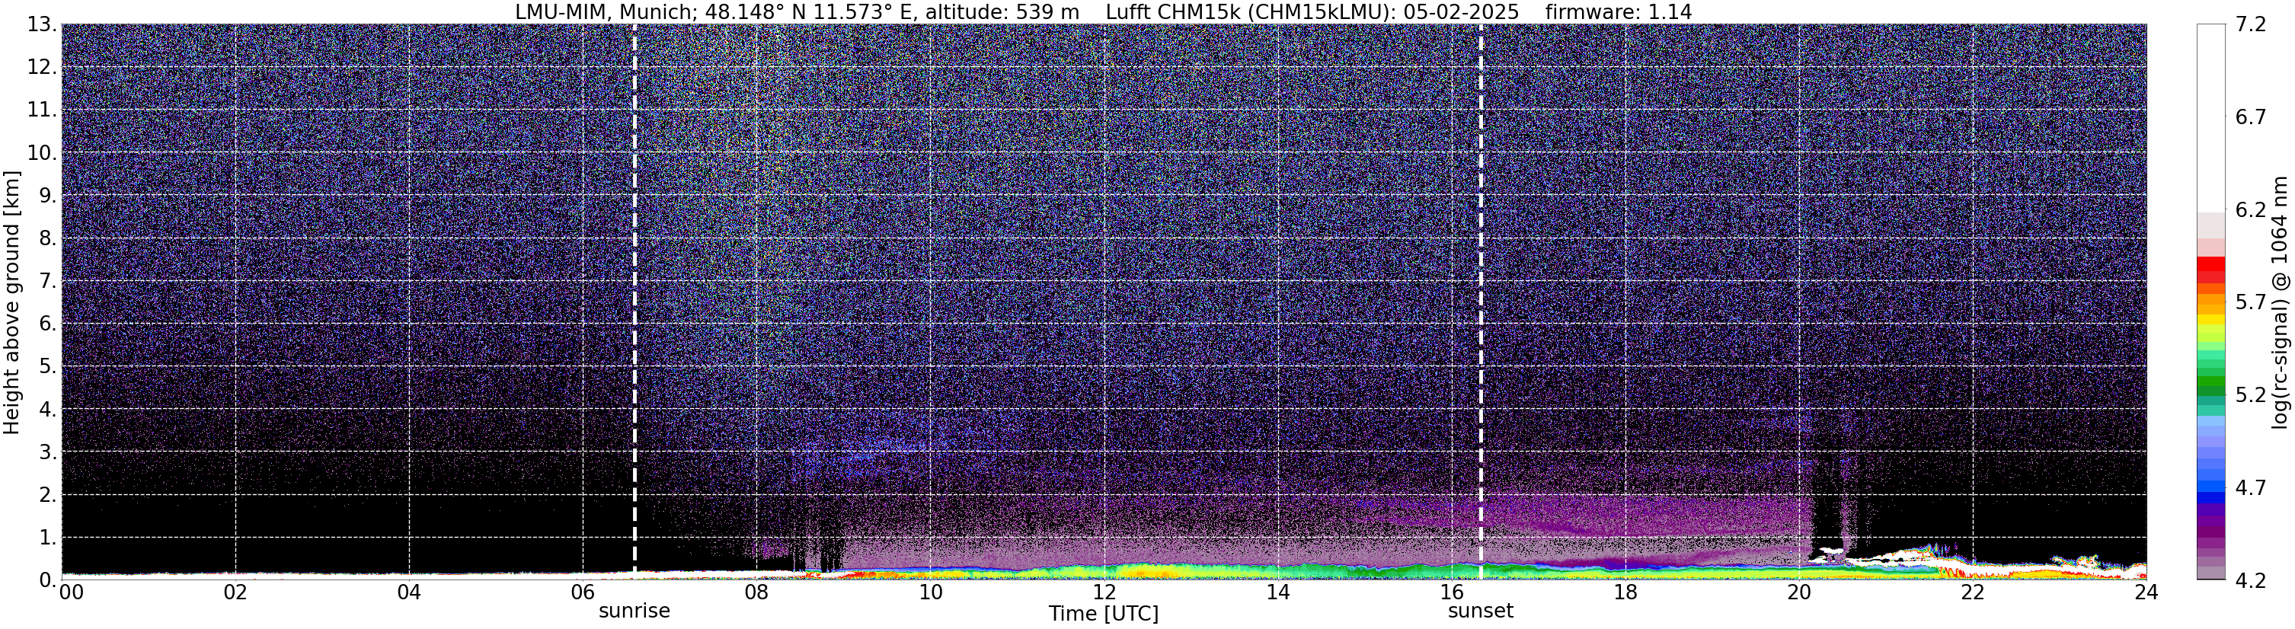The image size is (2295, 629).
Task: Click the time axis tick label '22'
Action: [1973, 592]
